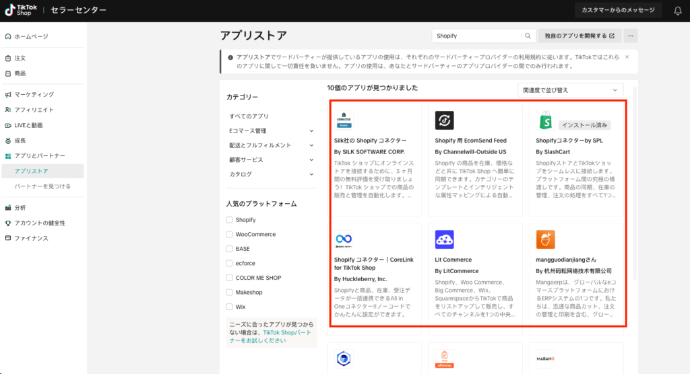The height and width of the screenshot is (374, 690).
Task: Open the 関連度で並び替え sort dropdown
Action: click(x=570, y=90)
